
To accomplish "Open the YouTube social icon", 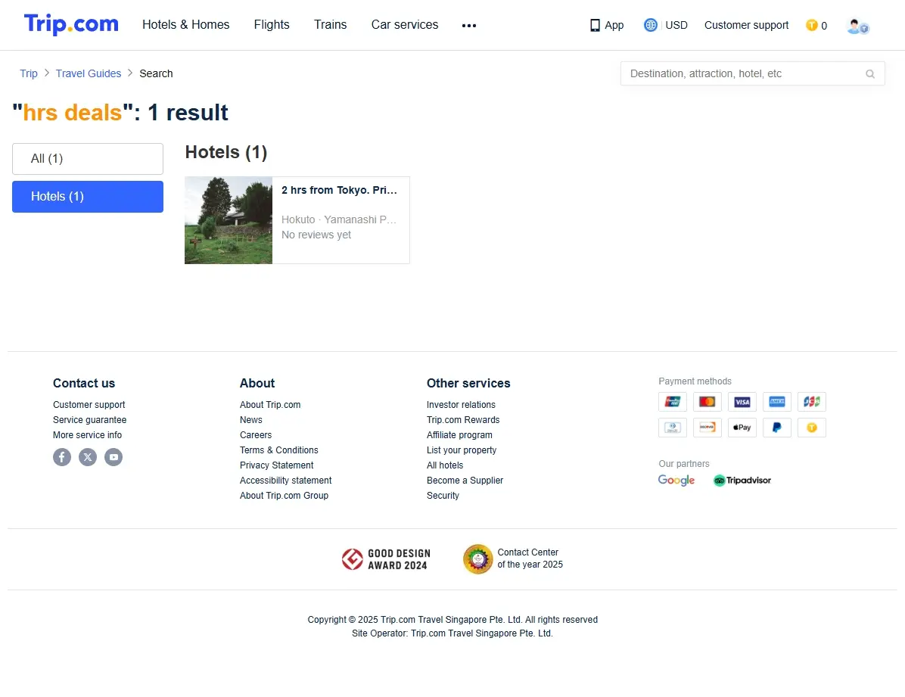I will pyautogui.click(x=114, y=457).
